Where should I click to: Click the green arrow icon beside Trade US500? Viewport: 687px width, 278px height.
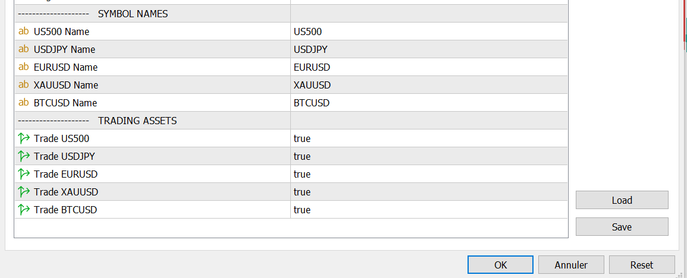pyautogui.click(x=24, y=139)
